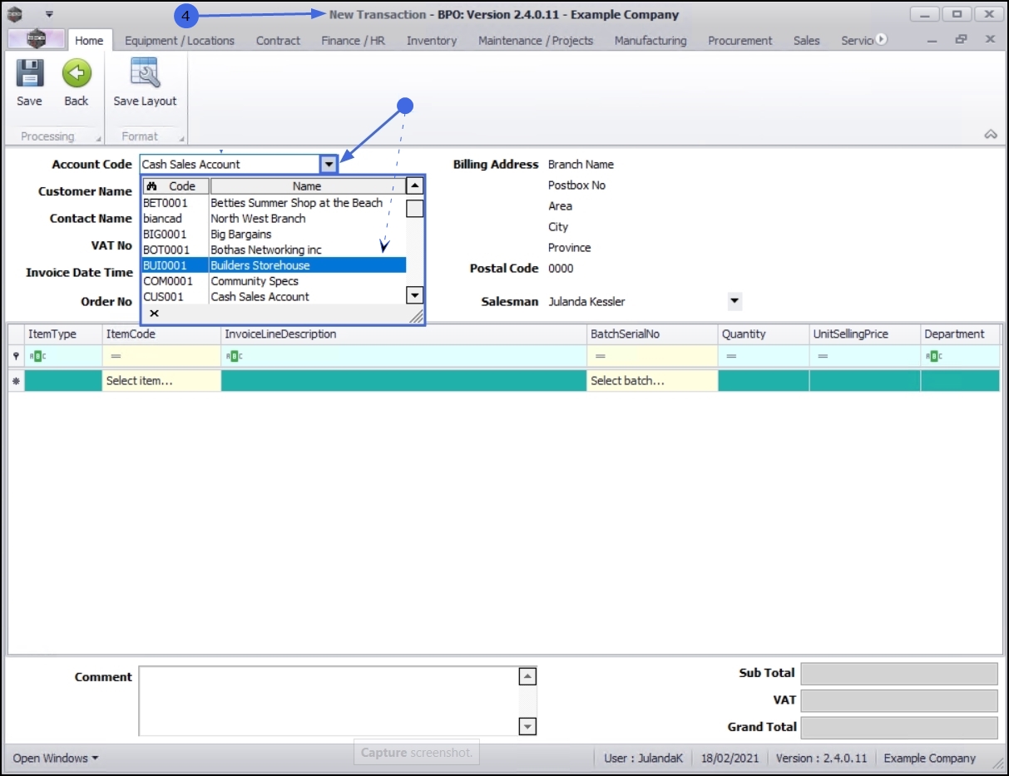
Task: Click the 18/02/2021 date in status bar
Action: [x=730, y=758]
